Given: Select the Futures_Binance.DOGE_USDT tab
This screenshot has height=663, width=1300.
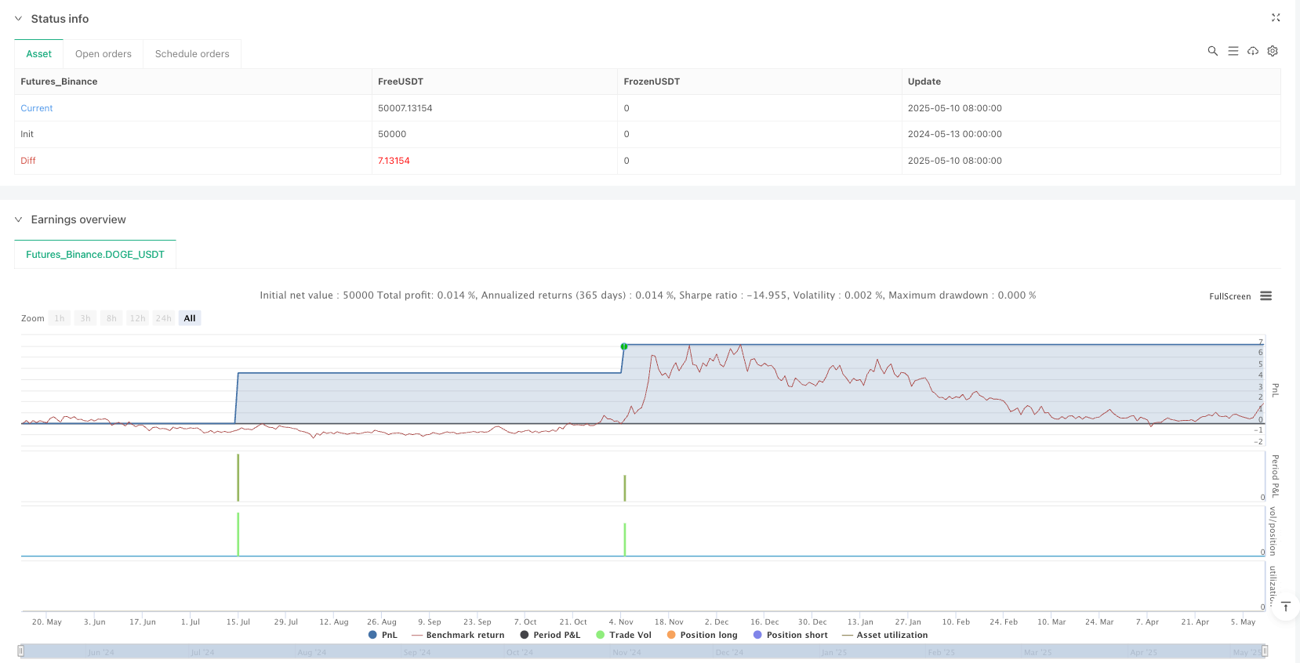Looking at the screenshot, I should click(x=95, y=255).
